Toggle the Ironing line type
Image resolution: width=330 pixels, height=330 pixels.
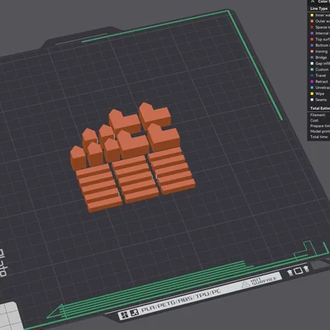pos(320,51)
